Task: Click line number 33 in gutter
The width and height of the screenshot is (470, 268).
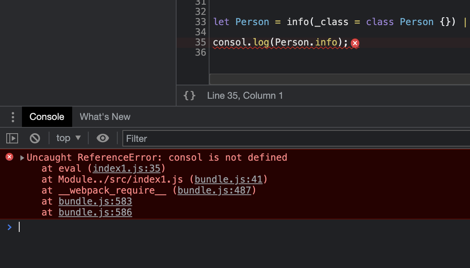Action: [x=200, y=22]
